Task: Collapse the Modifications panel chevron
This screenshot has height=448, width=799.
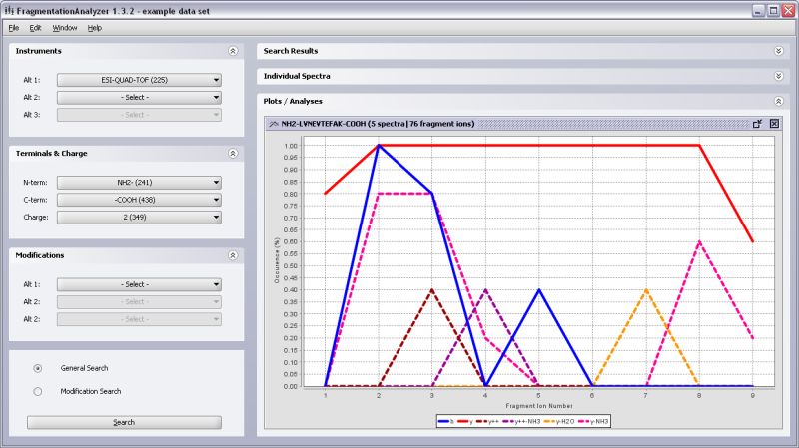Action: tap(233, 255)
